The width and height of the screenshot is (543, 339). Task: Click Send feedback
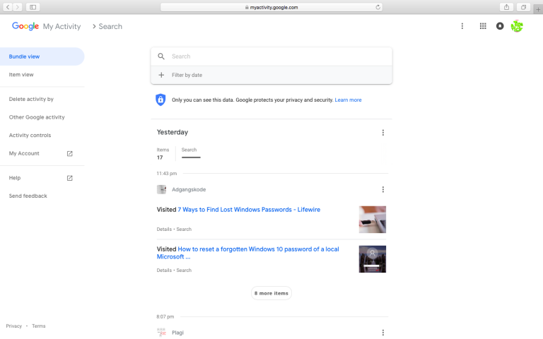28,196
